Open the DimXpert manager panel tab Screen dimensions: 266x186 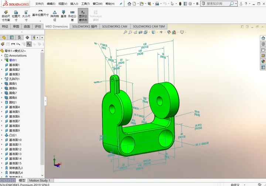tap(27, 38)
